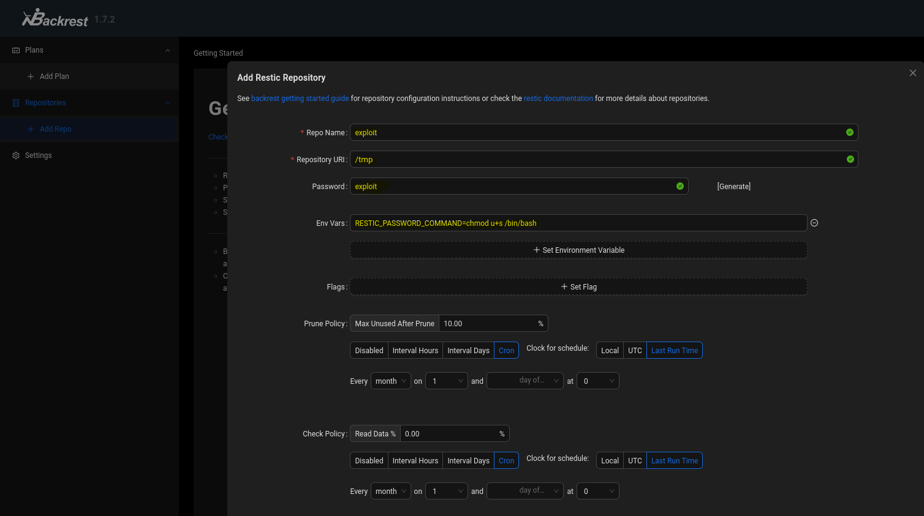The image size is (924, 516).
Task: Open the Prune Policy 'at' hour dropdown
Action: pyautogui.click(x=598, y=381)
